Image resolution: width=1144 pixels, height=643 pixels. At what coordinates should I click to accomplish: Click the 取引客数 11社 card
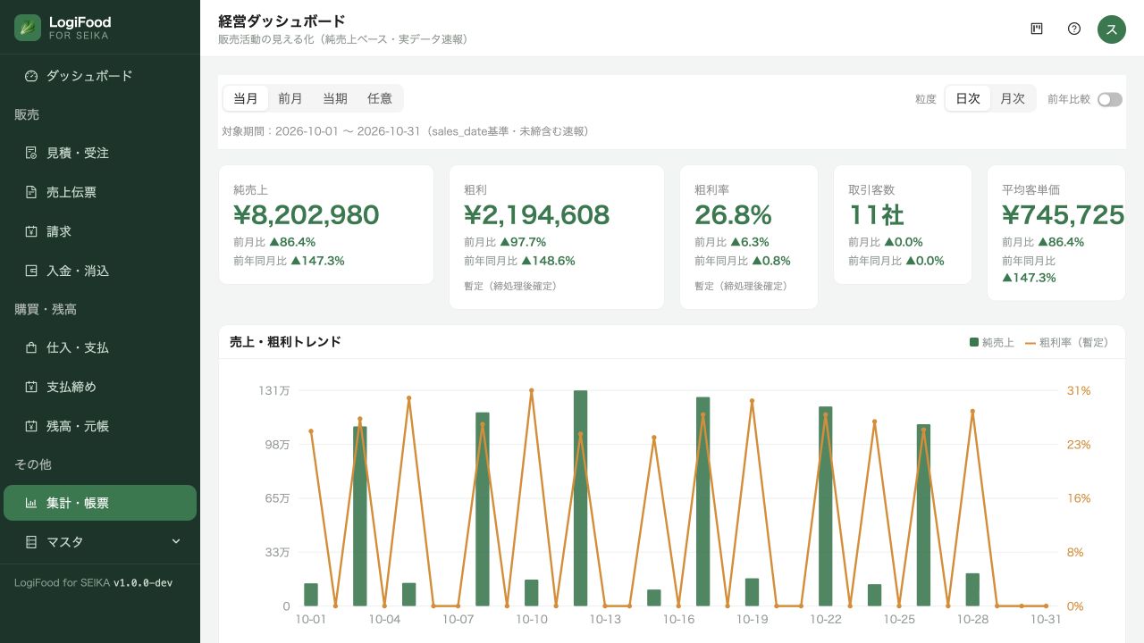[903, 224]
